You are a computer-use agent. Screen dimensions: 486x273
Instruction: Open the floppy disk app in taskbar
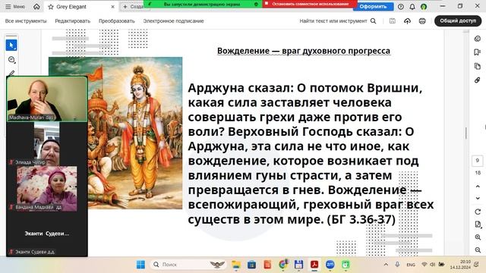coord(298,265)
